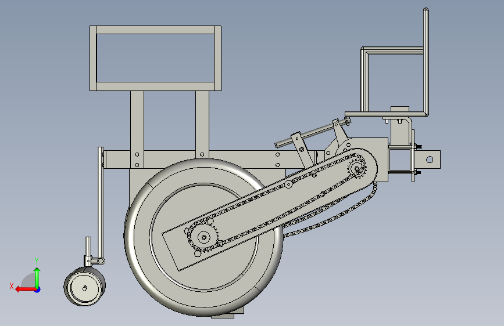Screen dimensions: 504x326
Task: Click the "Y" axis label text
Action: [37, 261]
